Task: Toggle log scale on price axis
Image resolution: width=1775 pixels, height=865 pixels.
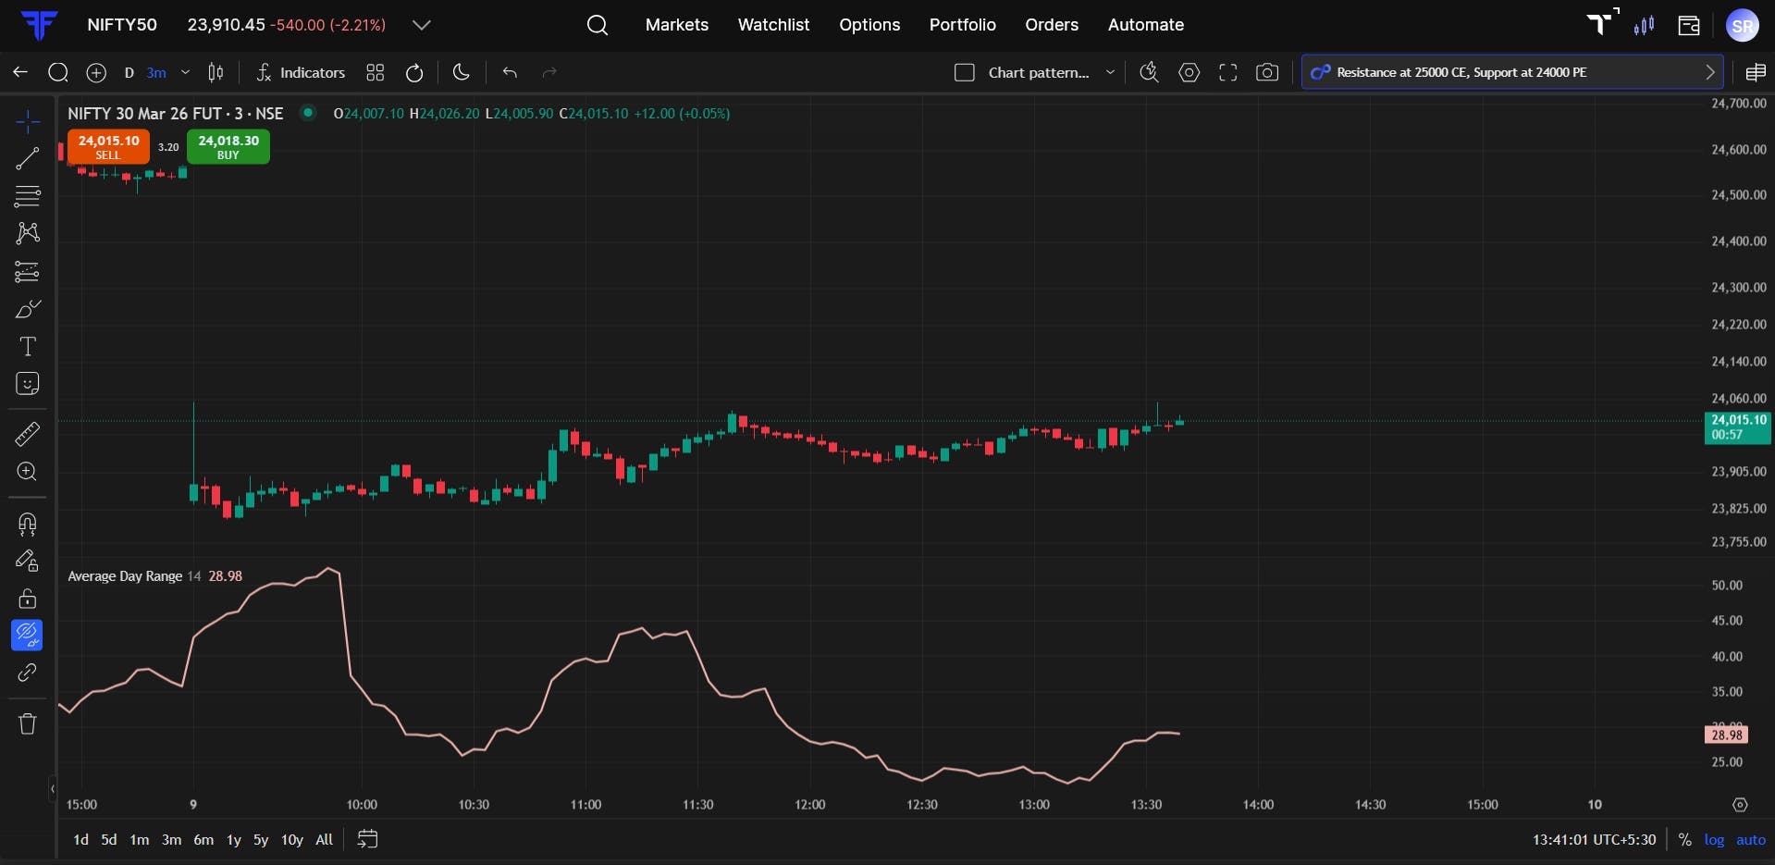Action: click(x=1714, y=840)
